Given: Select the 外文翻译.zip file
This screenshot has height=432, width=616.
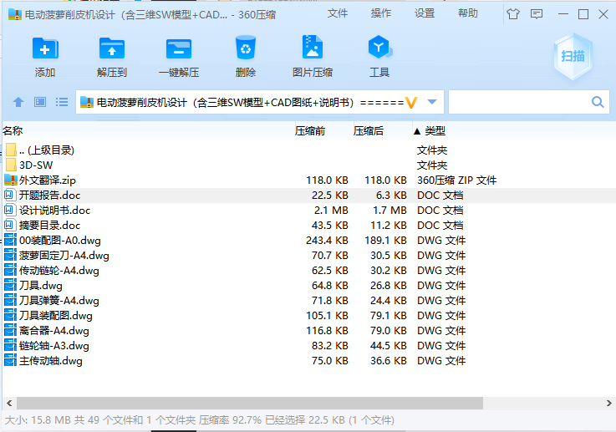Looking at the screenshot, I should click(x=308, y=180).
